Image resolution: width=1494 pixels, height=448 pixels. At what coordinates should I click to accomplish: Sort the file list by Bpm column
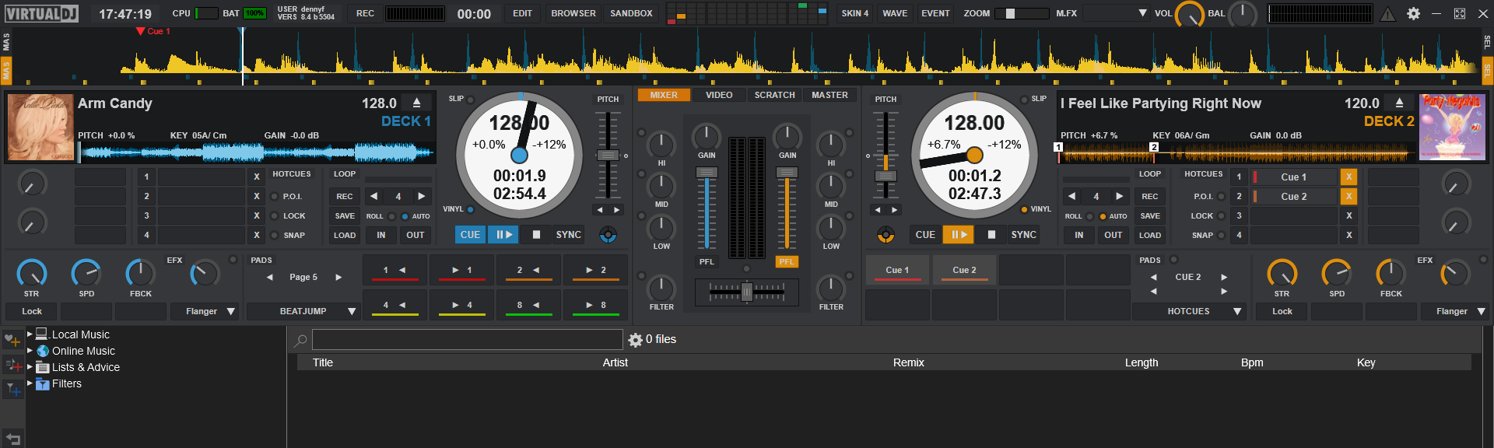point(1252,362)
